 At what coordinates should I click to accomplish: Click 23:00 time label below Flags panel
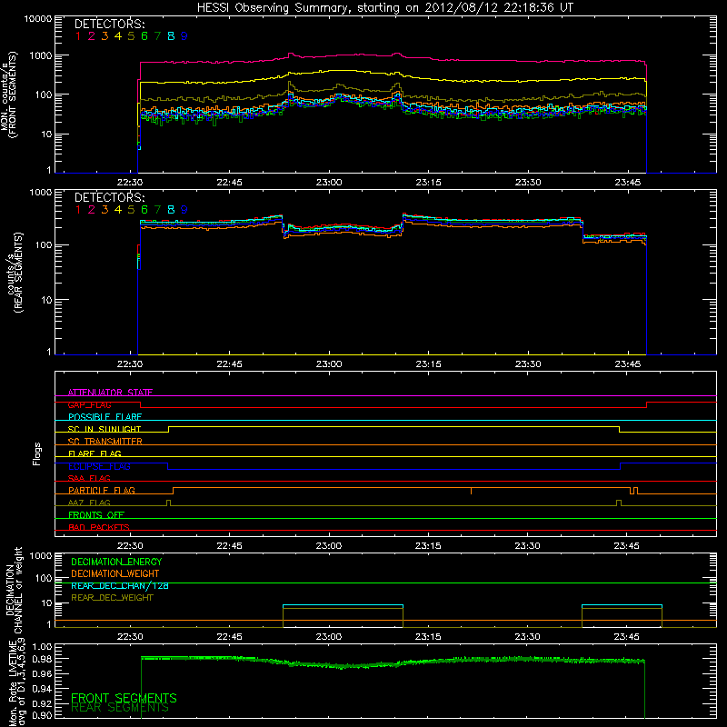(x=328, y=545)
